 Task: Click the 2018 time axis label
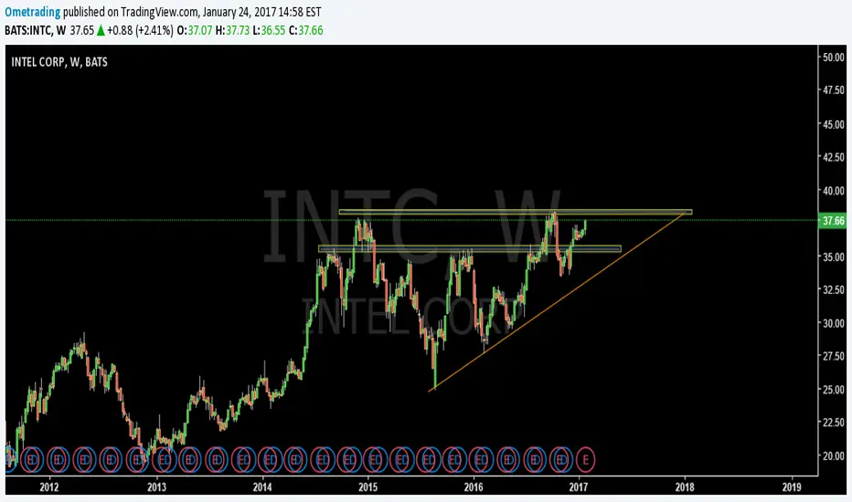pyautogui.click(x=685, y=486)
